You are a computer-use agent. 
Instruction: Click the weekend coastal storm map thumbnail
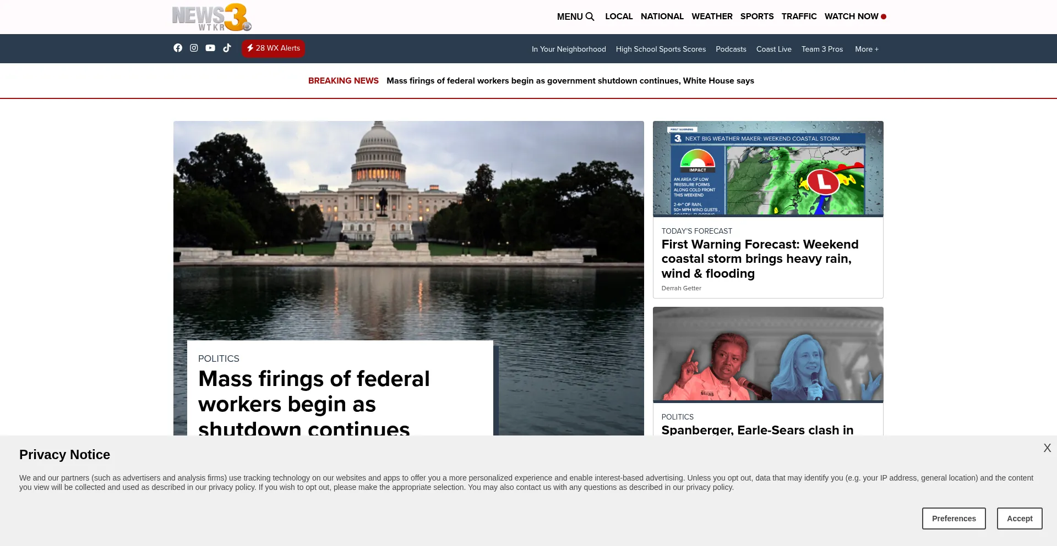767,168
